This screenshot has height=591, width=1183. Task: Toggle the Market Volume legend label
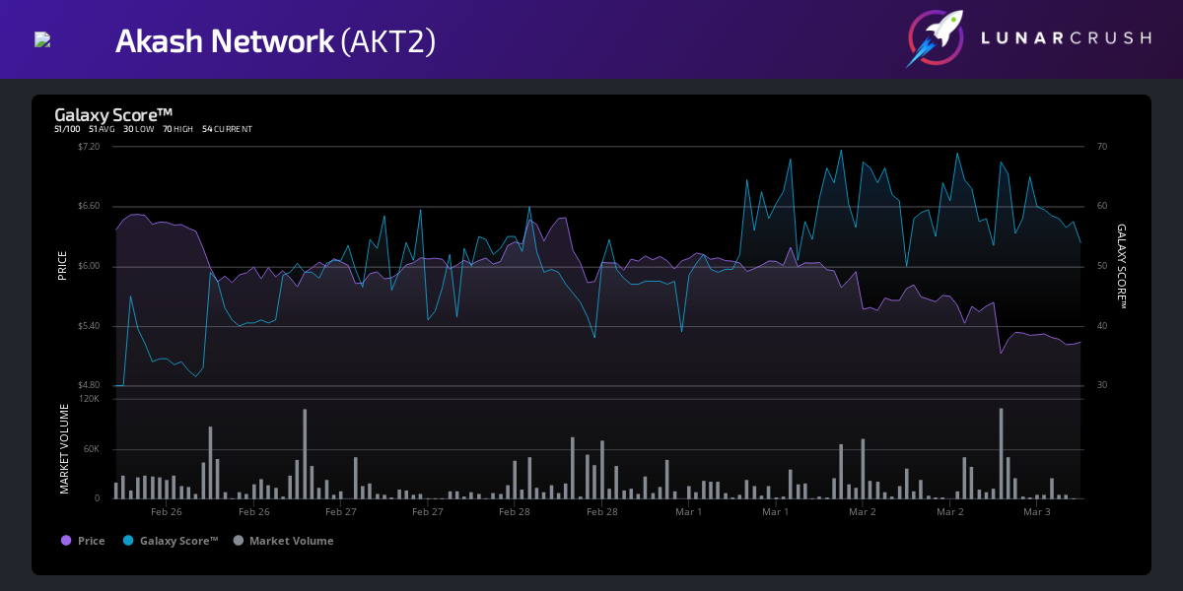click(291, 541)
